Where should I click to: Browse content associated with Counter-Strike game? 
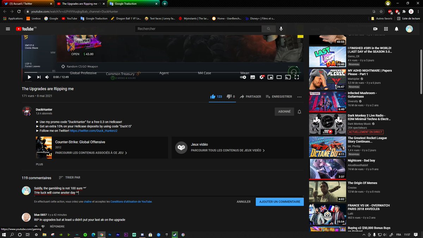pos(91,153)
